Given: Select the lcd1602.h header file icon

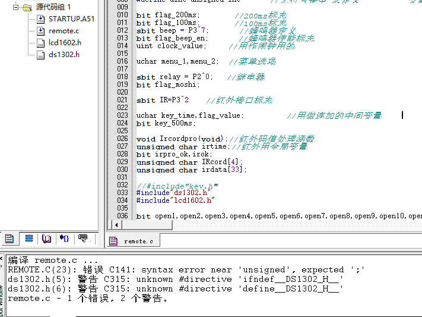Looking at the screenshot, I should pos(40,43).
